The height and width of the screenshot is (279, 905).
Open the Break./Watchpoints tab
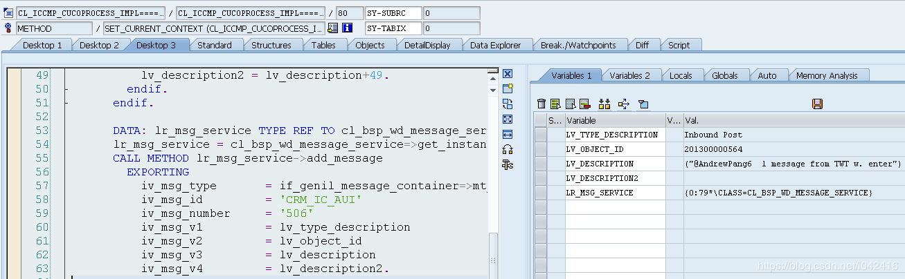coord(577,45)
